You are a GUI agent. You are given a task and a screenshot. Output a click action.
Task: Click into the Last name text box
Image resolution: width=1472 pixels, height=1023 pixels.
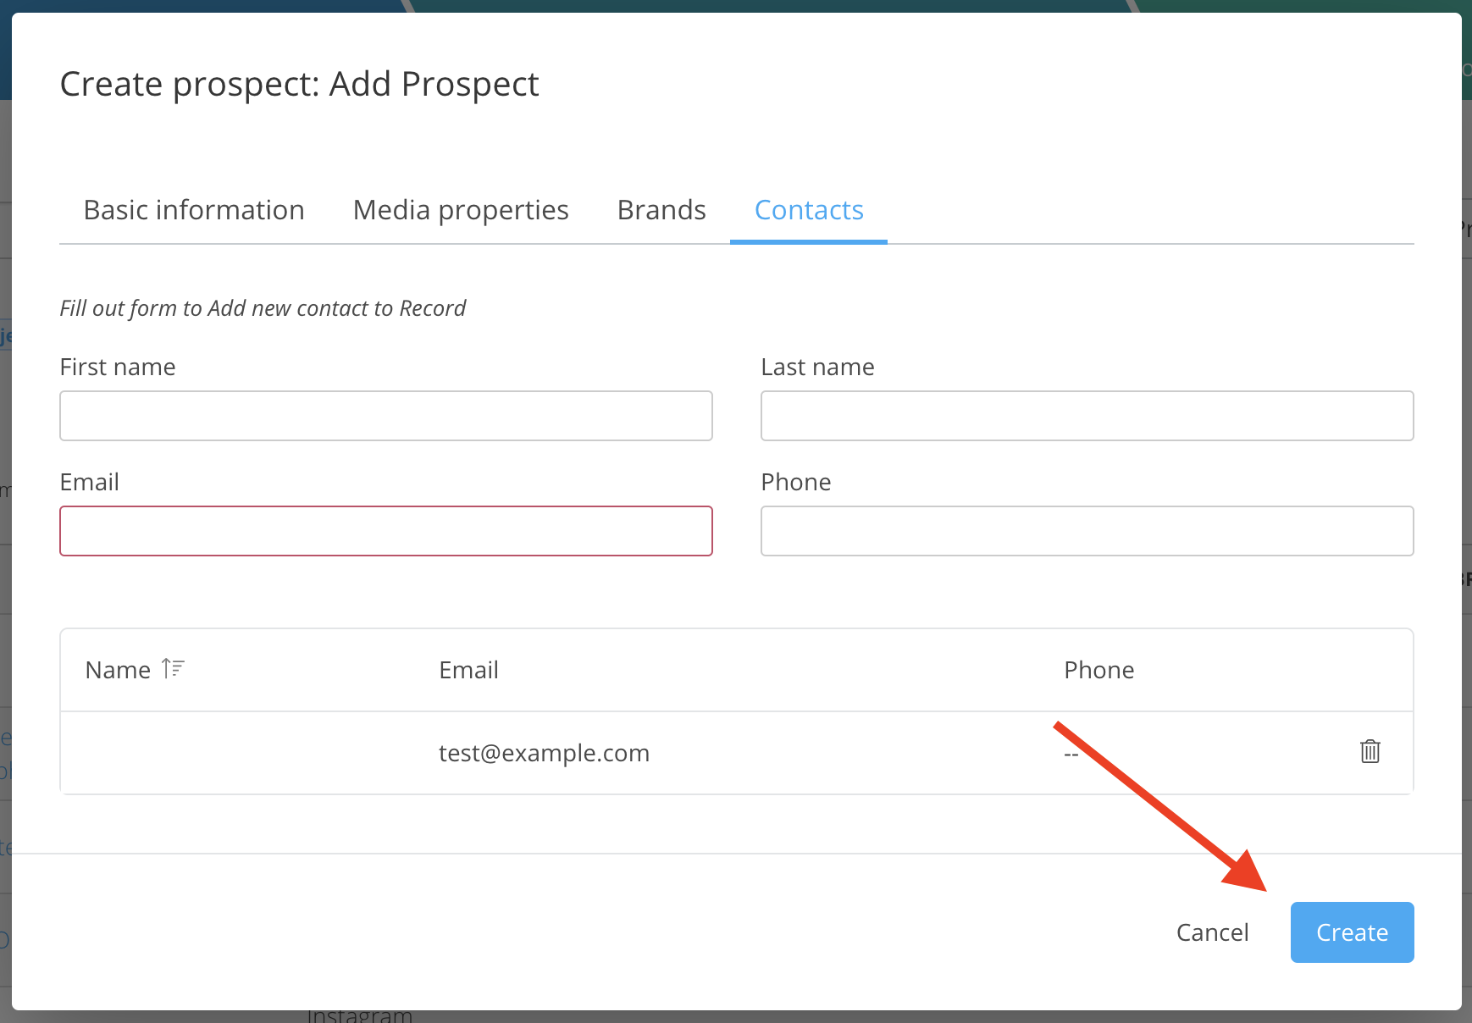point(1087,416)
